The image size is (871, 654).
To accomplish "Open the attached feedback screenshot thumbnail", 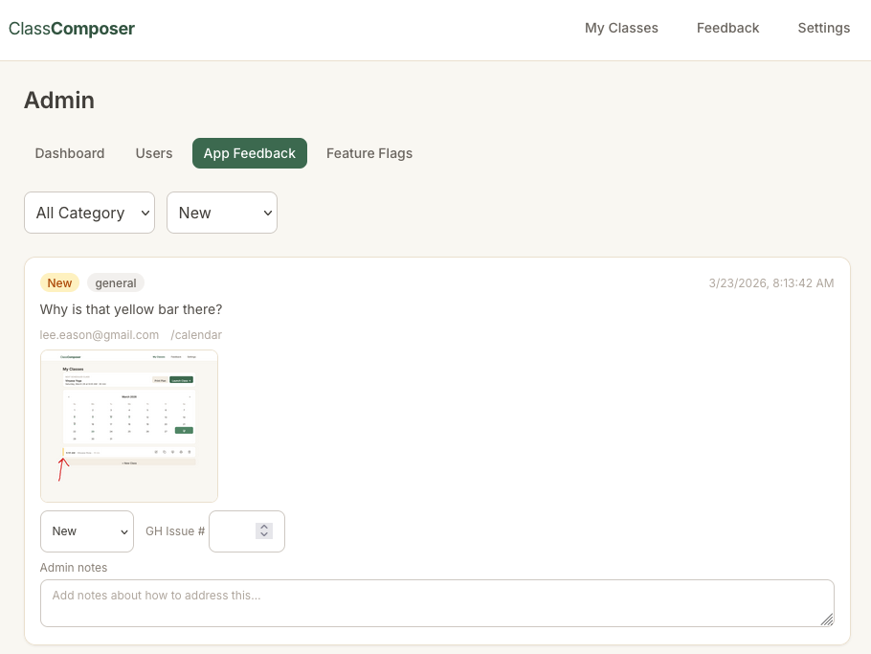I will point(128,425).
